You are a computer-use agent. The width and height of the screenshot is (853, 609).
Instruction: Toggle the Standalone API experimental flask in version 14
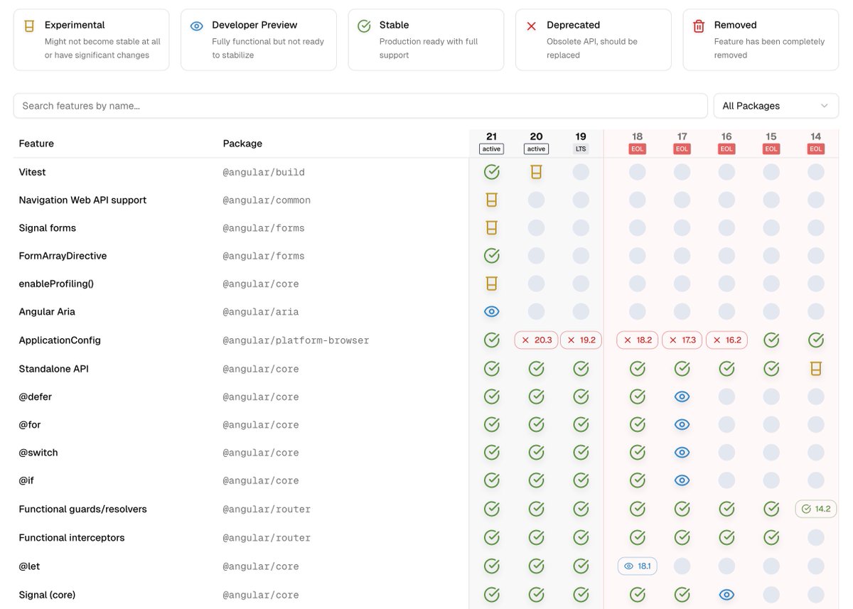tap(815, 368)
